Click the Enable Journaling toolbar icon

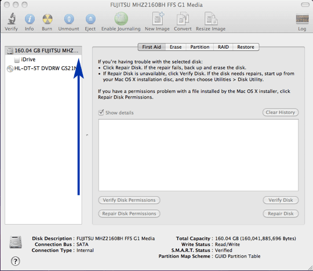pos(121,19)
